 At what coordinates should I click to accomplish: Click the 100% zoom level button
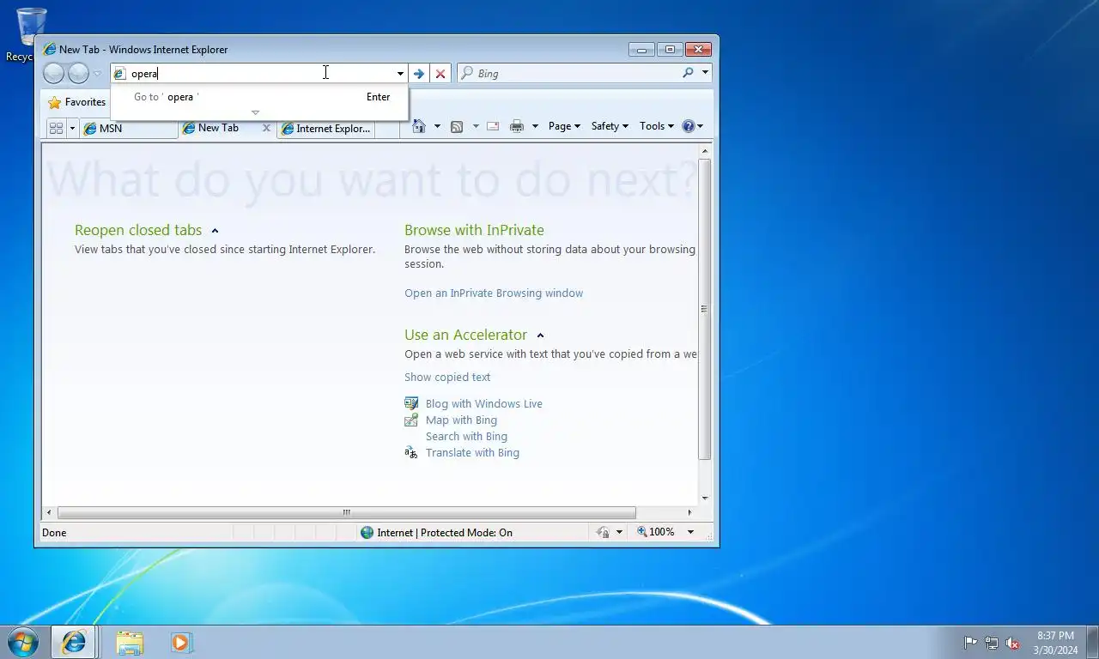(x=656, y=532)
